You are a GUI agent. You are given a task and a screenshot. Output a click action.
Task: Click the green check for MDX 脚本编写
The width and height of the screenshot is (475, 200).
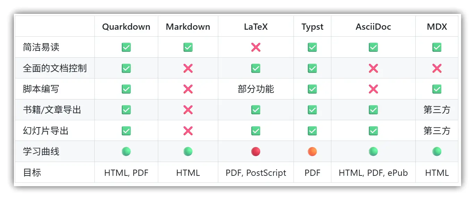pyautogui.click(x=437, y=89)
